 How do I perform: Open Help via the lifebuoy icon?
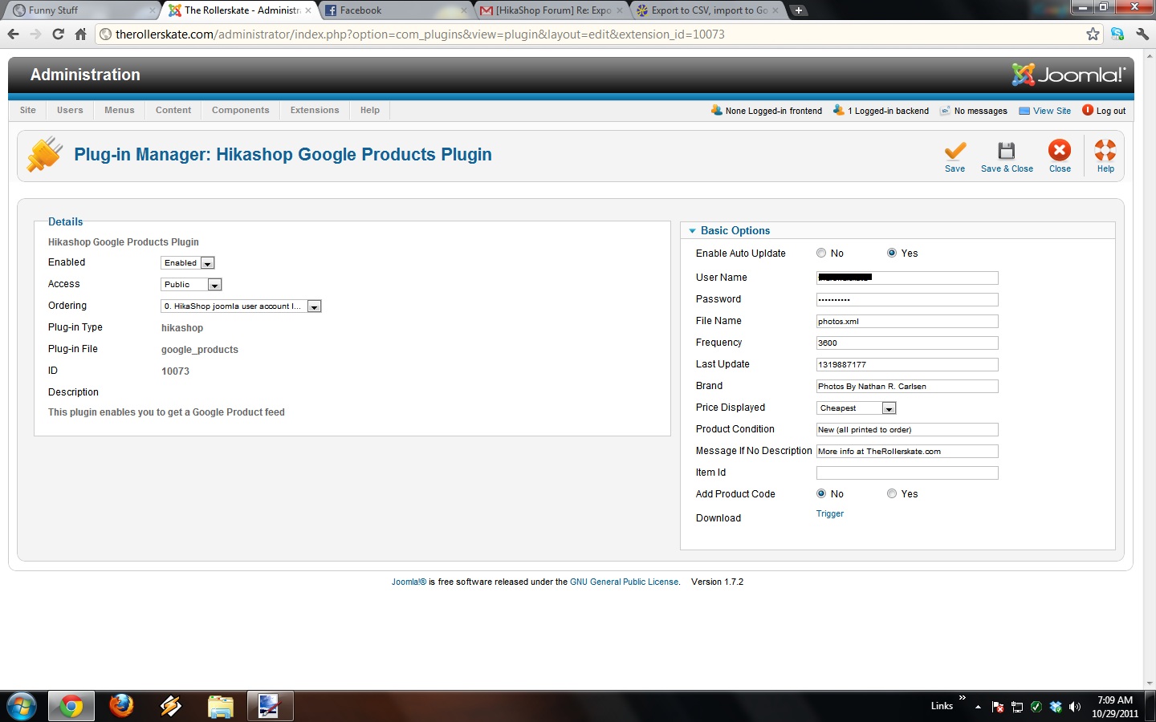pos(1105,150)
